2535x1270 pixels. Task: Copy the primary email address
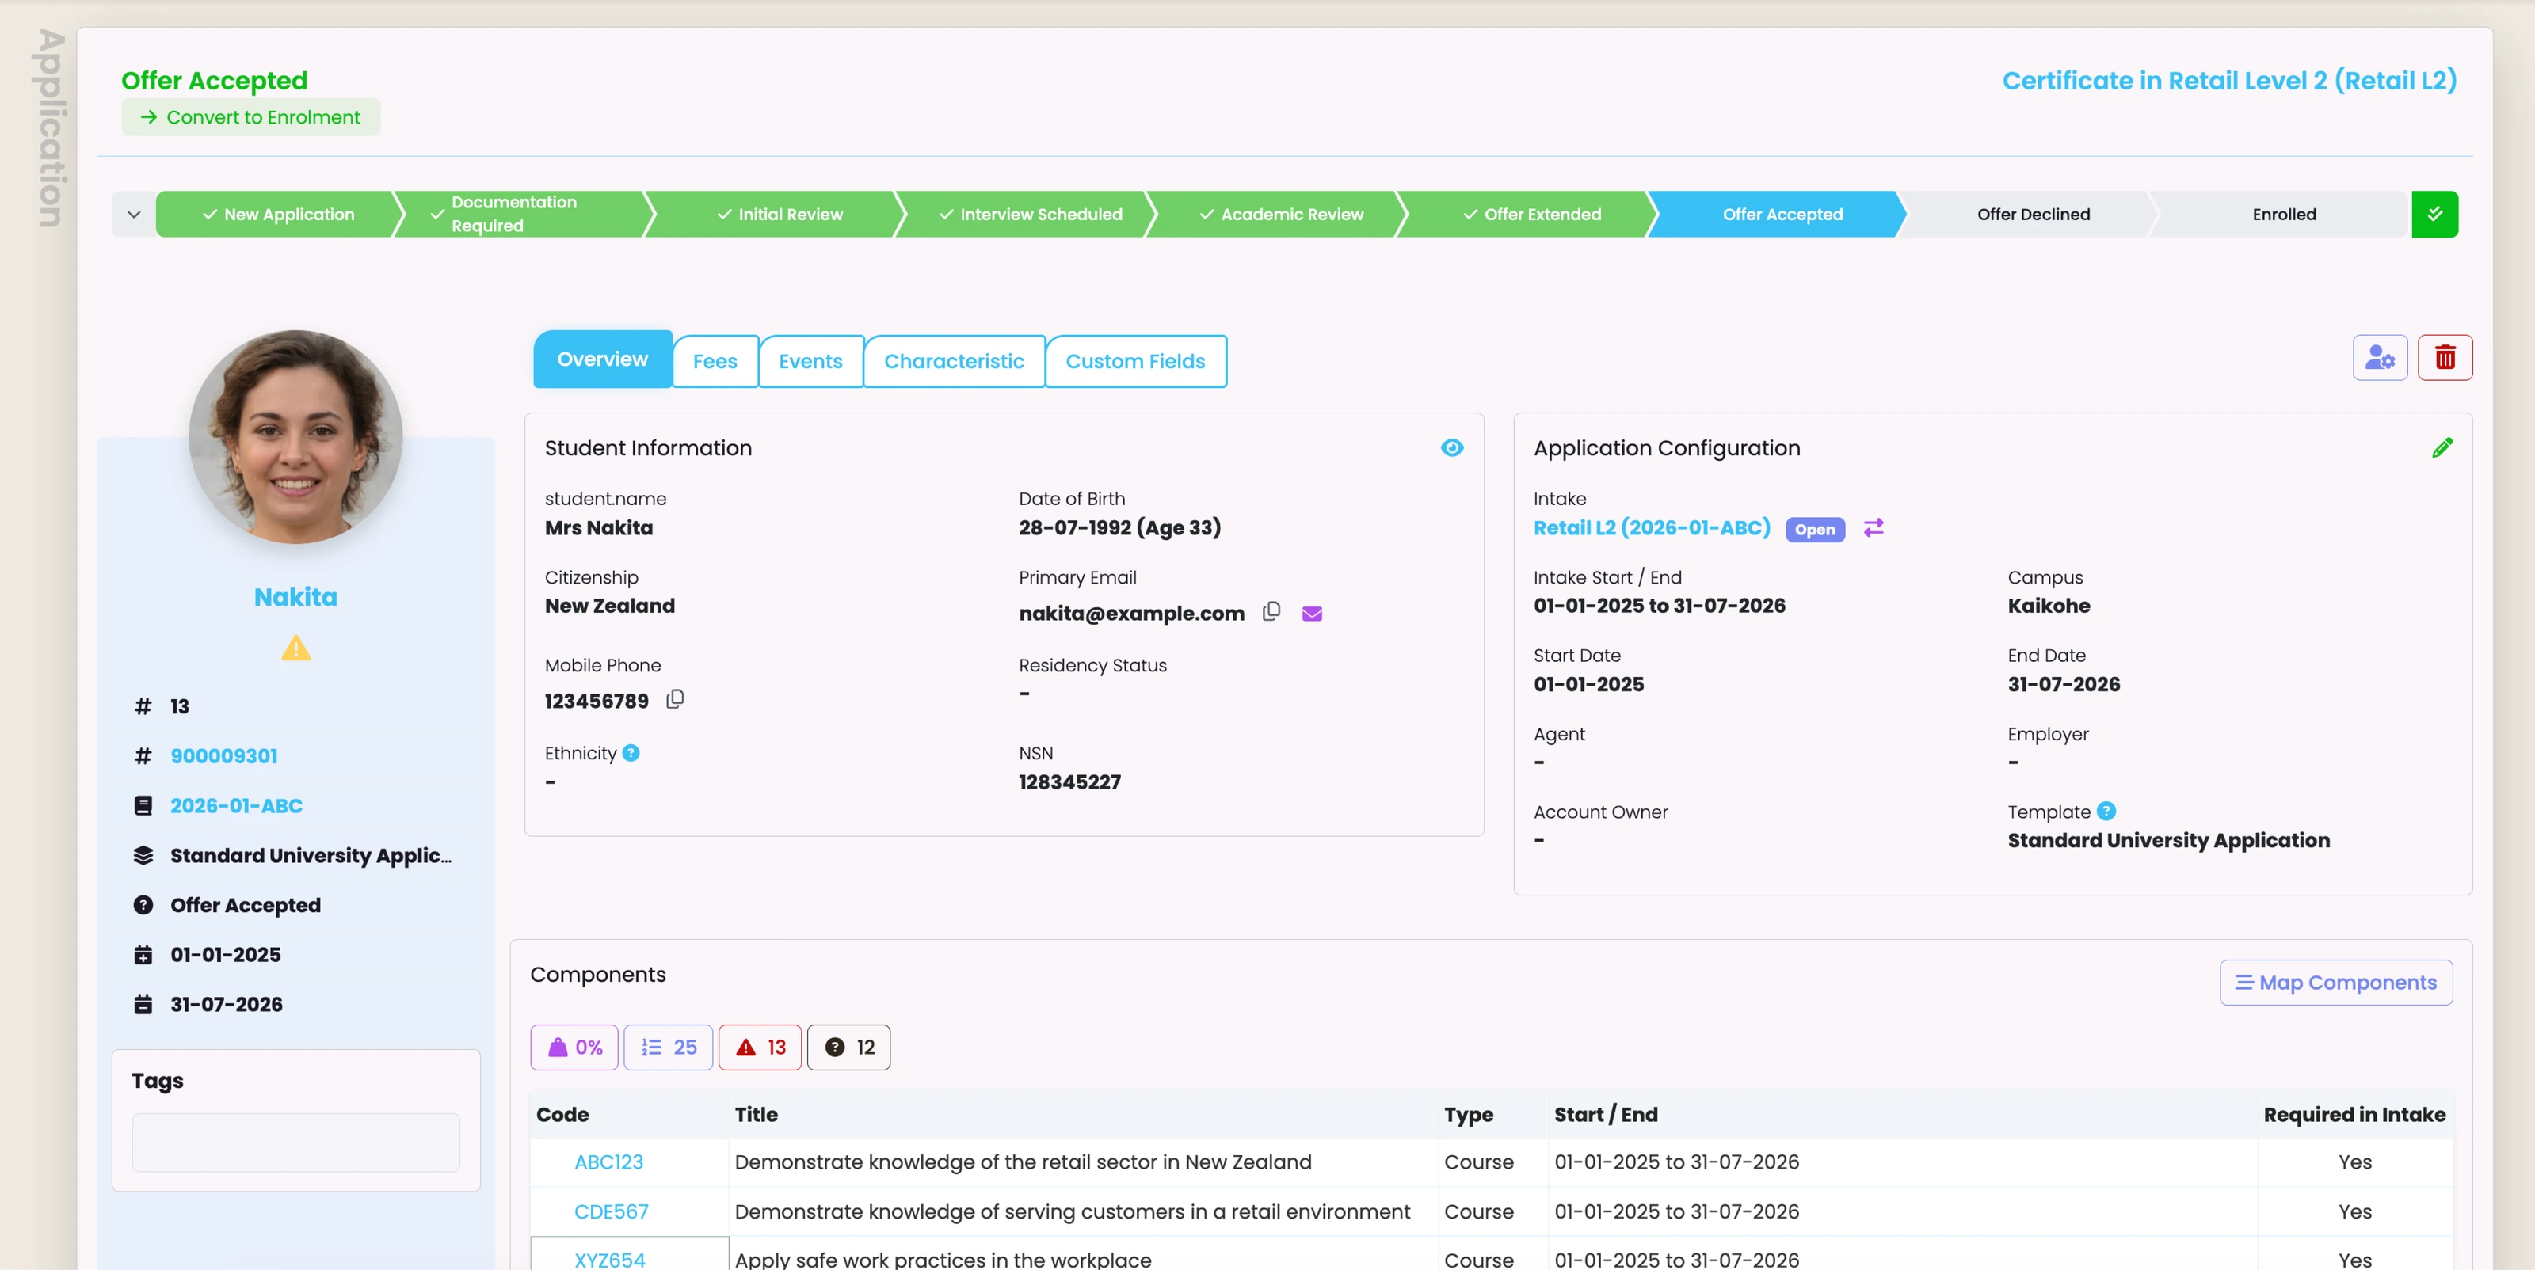[1271, 612]
